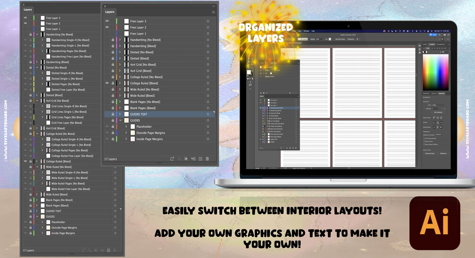Click Create New Layer icon in back Layers panel
The height and width of the screenshot is (258, 475).
click(108, 250)
